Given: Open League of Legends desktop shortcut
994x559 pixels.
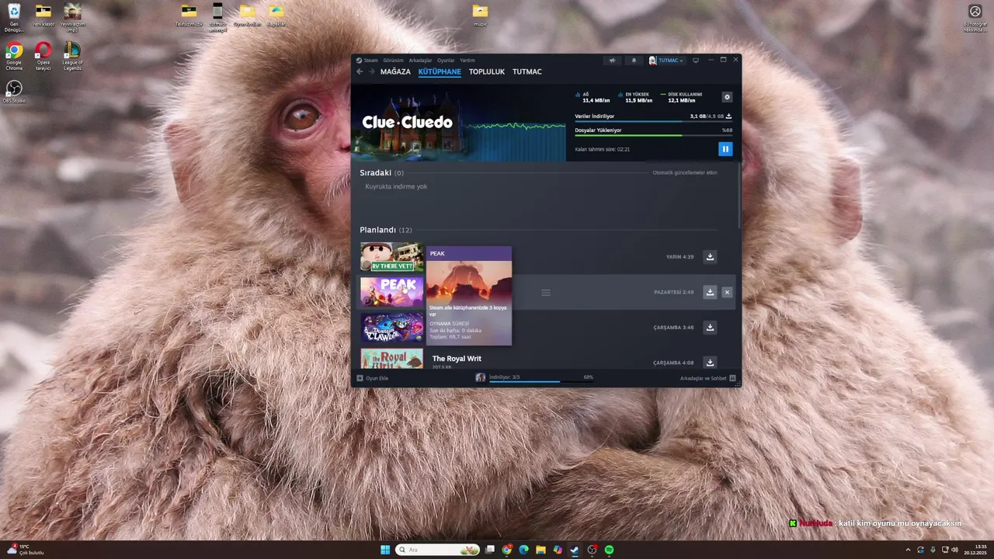Looking at the screenshot, I should pos(72,57).
